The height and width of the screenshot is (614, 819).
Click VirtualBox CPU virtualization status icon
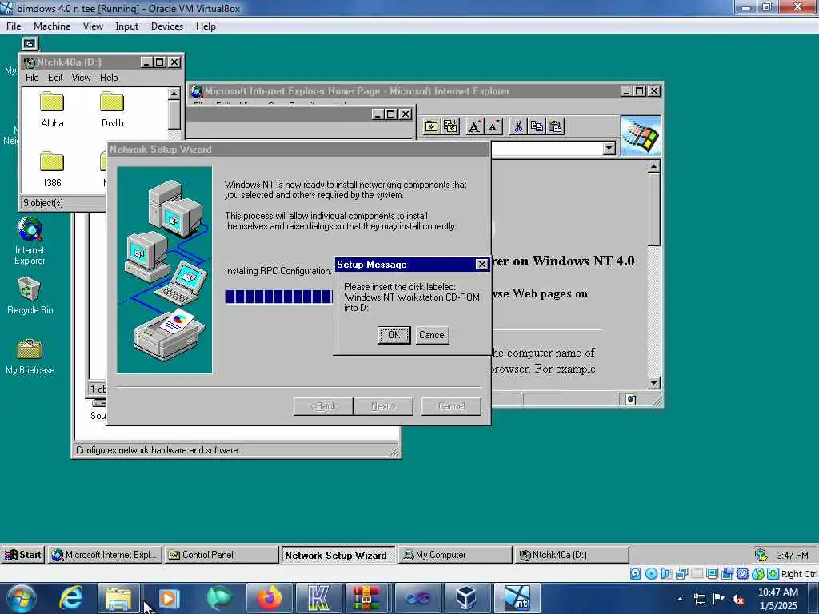[x=742, y=574]
